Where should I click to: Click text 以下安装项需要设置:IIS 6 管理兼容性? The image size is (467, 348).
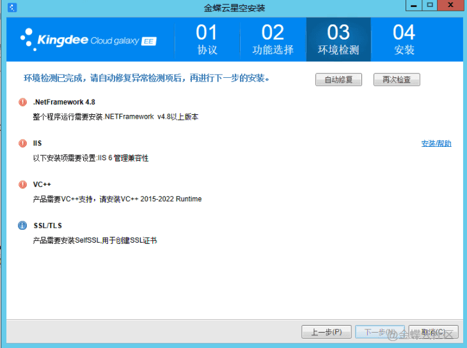91,158
